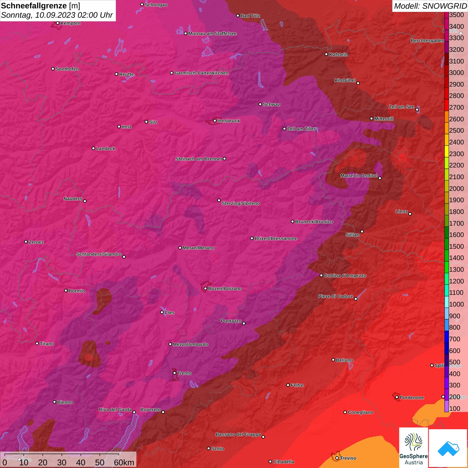Click the GeoSphere Austria logo
This screenshot has height=468, width=468.
[414, 448]
